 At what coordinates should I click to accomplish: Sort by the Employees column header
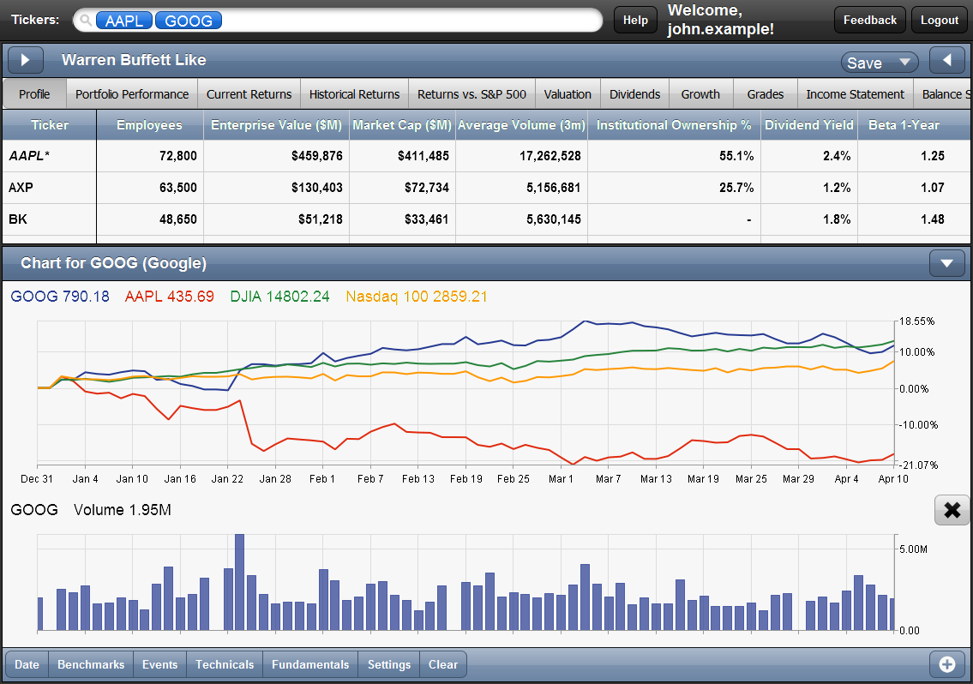(149, 125)
